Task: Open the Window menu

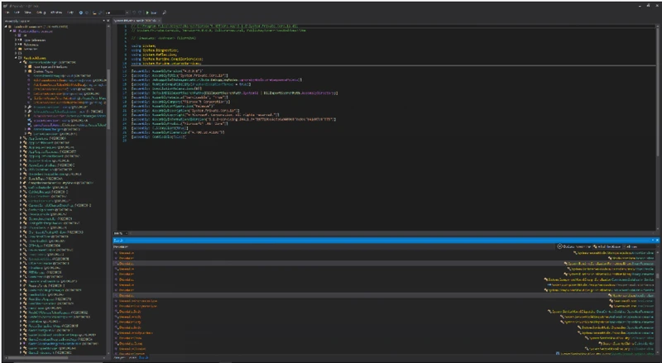Action: [56, 12]
